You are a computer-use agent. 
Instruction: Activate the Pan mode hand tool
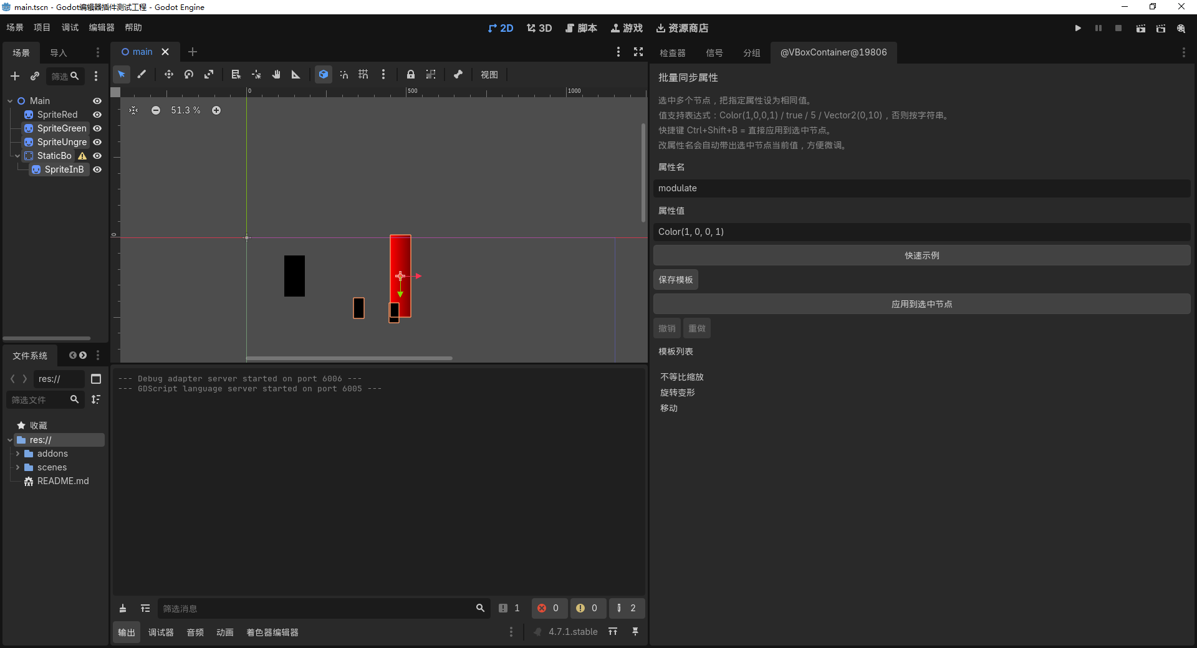[x=276, y=75]
